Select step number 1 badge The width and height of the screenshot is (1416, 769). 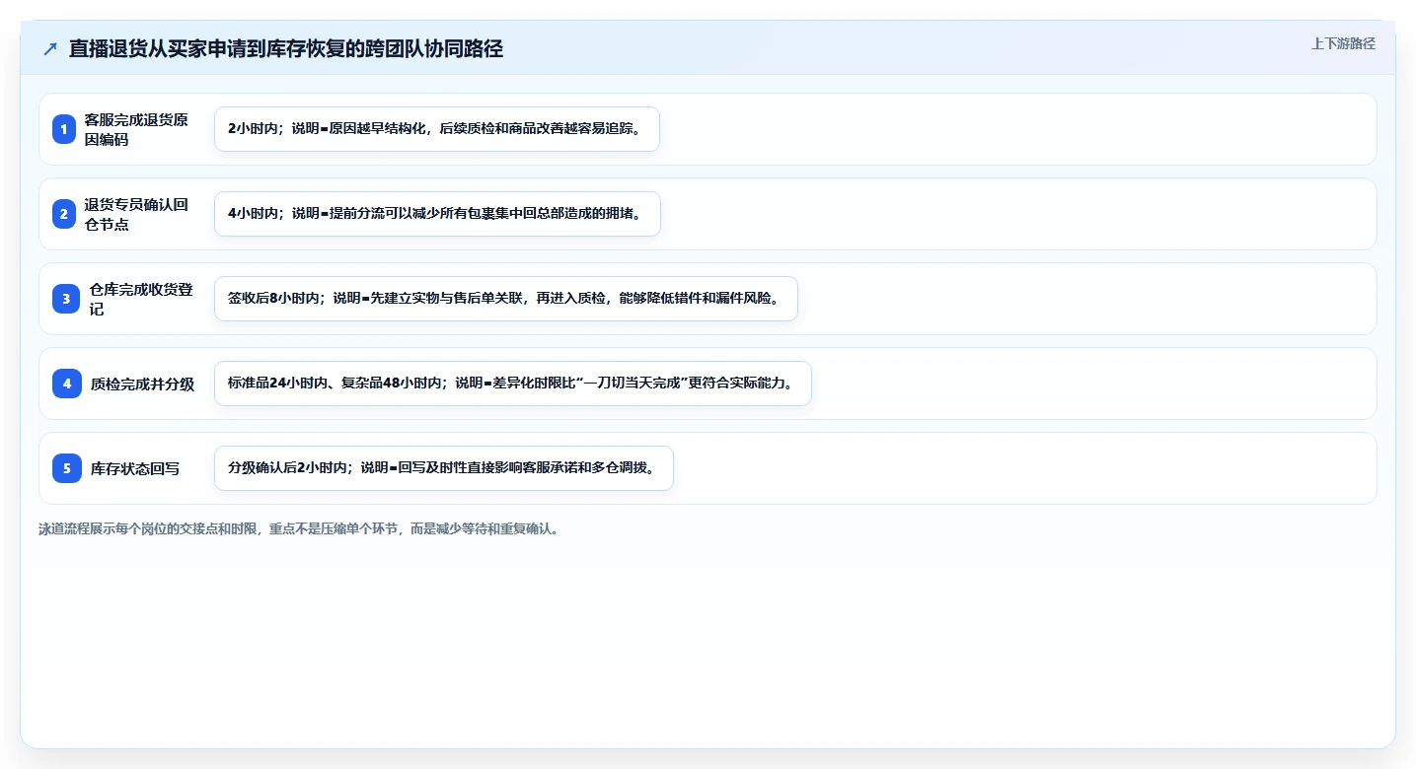click(x=64, y=129)
